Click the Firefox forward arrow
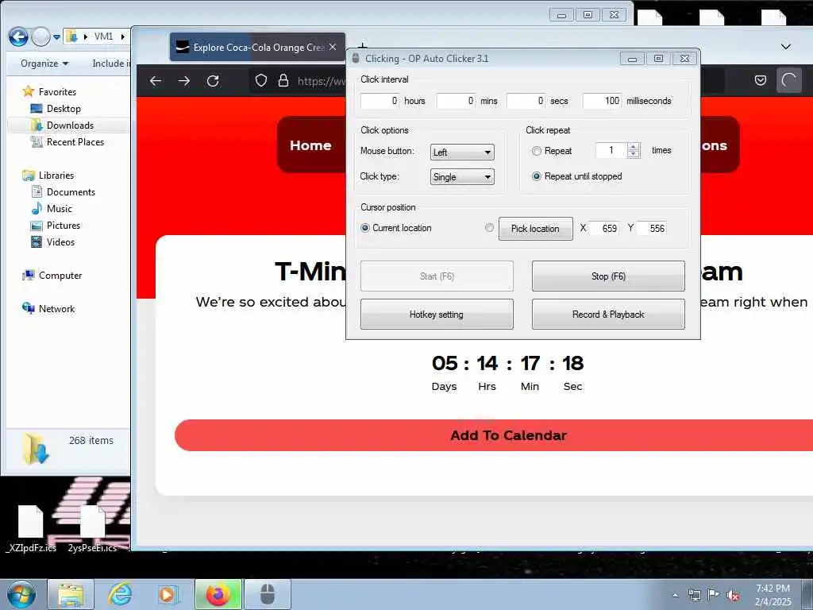The height and width of the screenshot is (610, 813). coord(184,81)
